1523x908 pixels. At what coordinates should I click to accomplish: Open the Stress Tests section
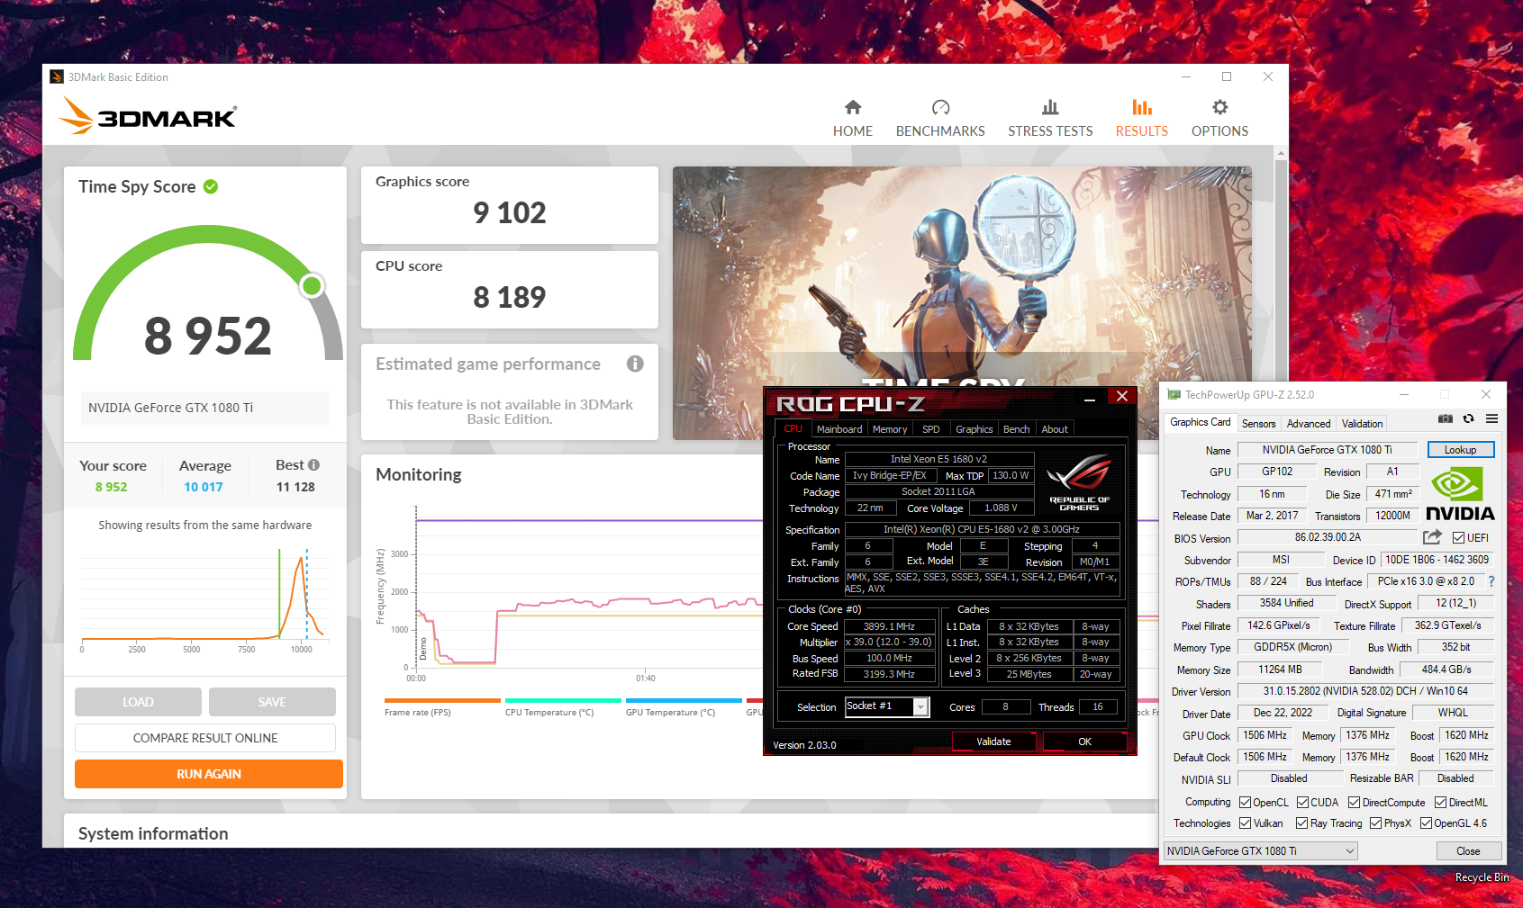[x=1049, y=118]
